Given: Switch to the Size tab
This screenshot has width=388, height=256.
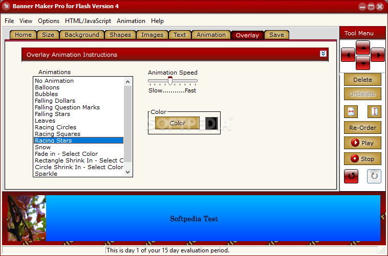Looking at the screenshot, I should pyautogui.click(x=48, y=35).
